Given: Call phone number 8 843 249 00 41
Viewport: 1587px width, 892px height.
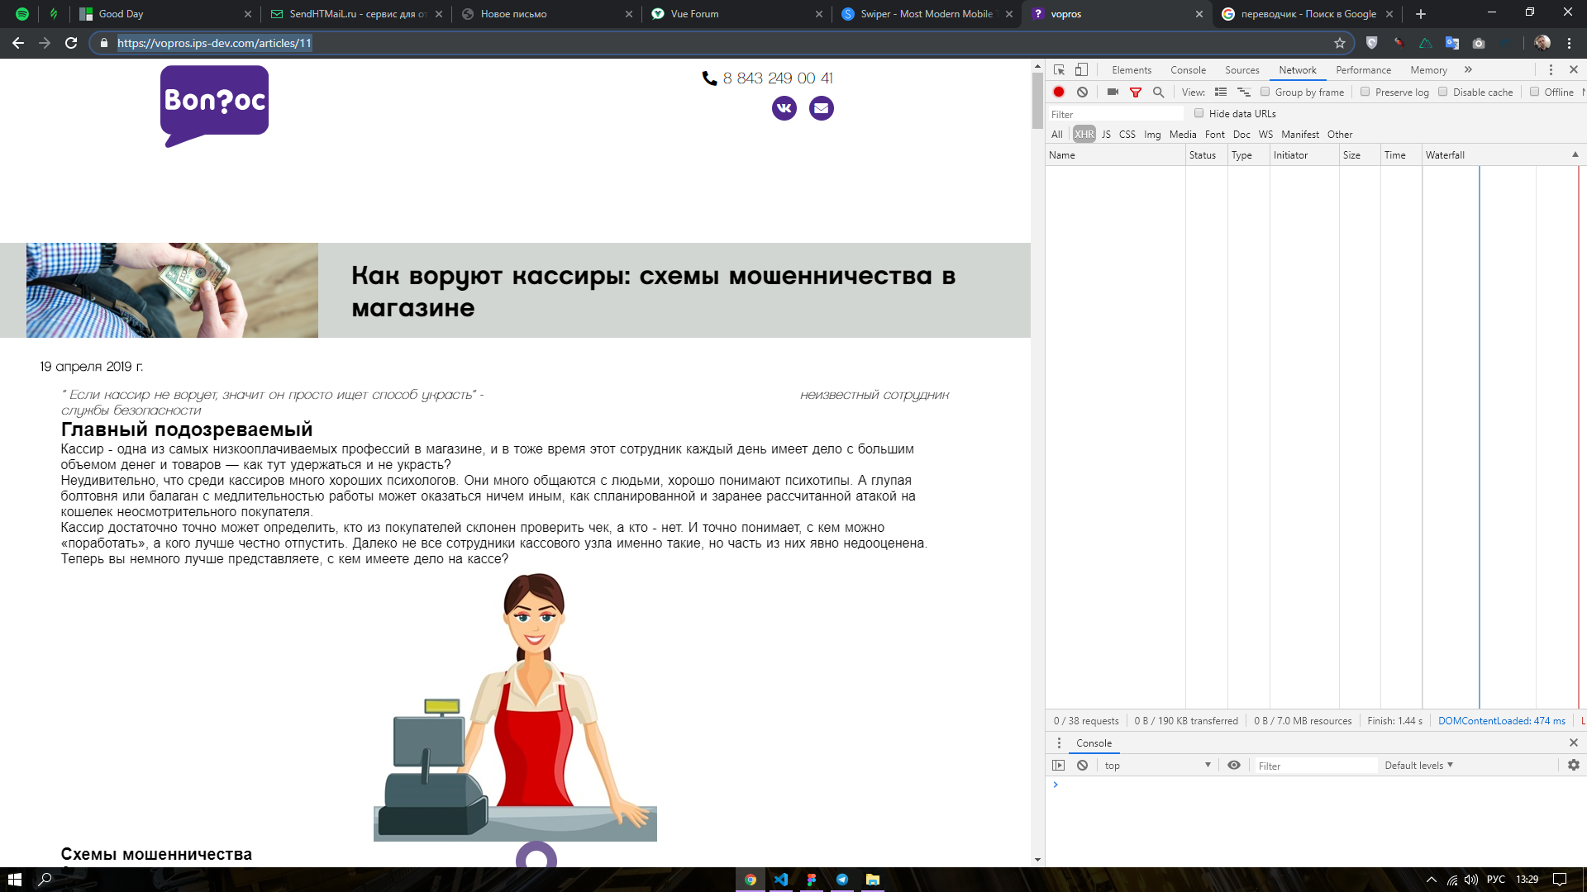Looking at the screenshot, I should click(778, 78).
